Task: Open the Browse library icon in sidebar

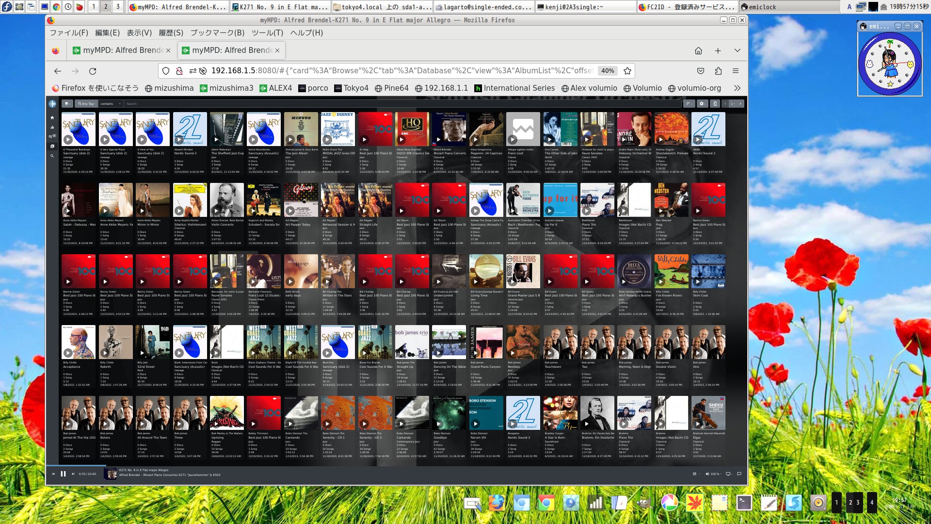Action: pyautogui.click(x=52, y=146)
